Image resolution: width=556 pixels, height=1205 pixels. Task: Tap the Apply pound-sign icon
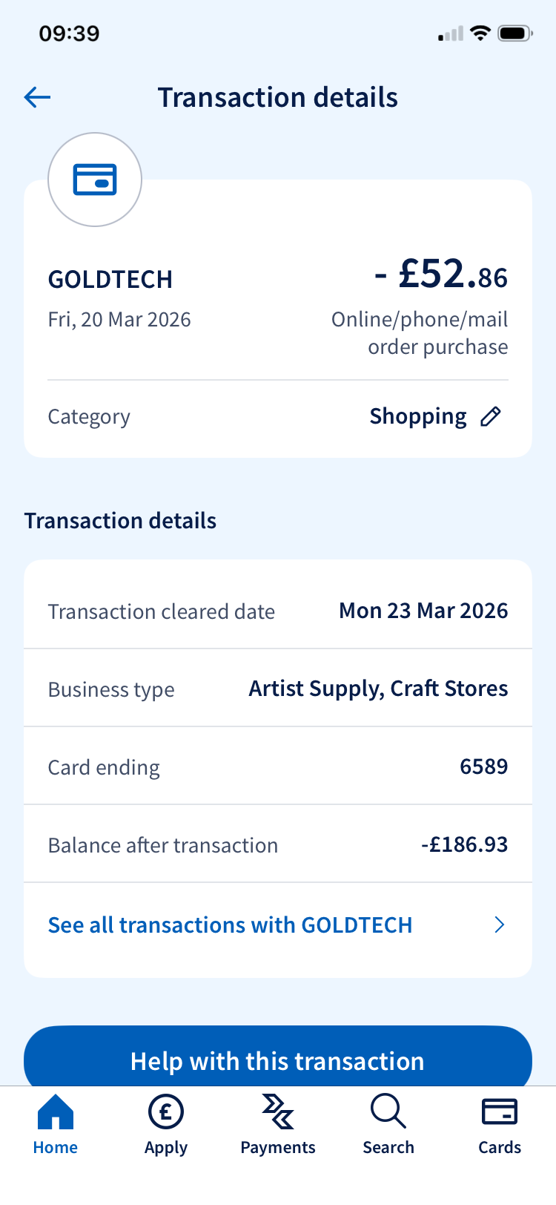pyautogui.click(x=166, y=1112)
